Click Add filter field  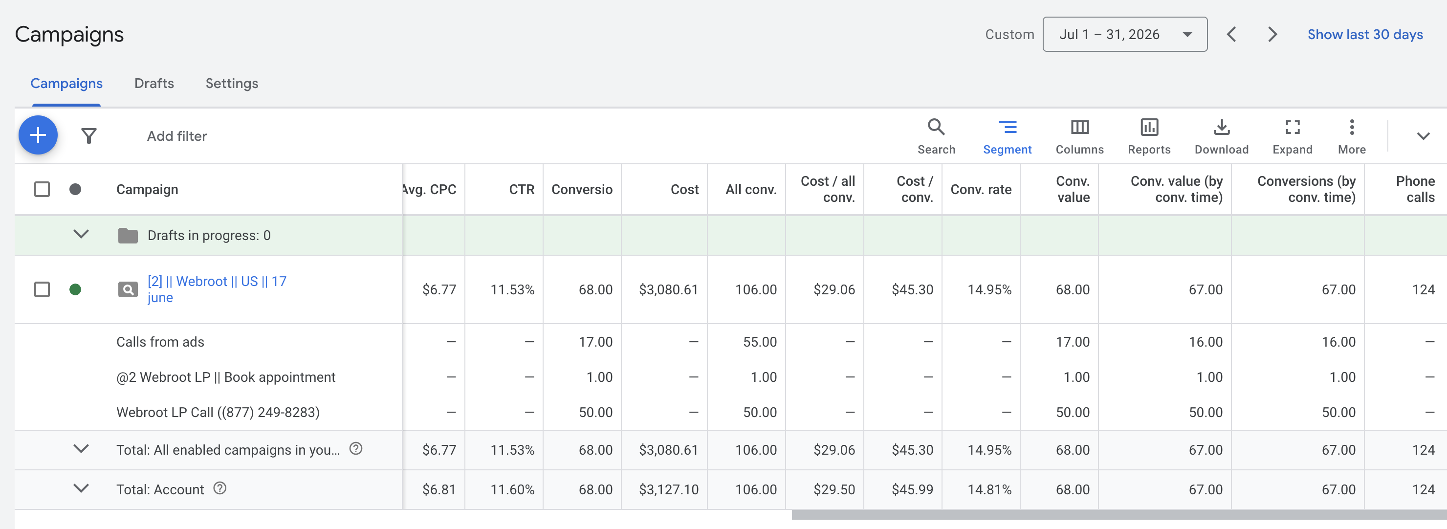point(177,136)
